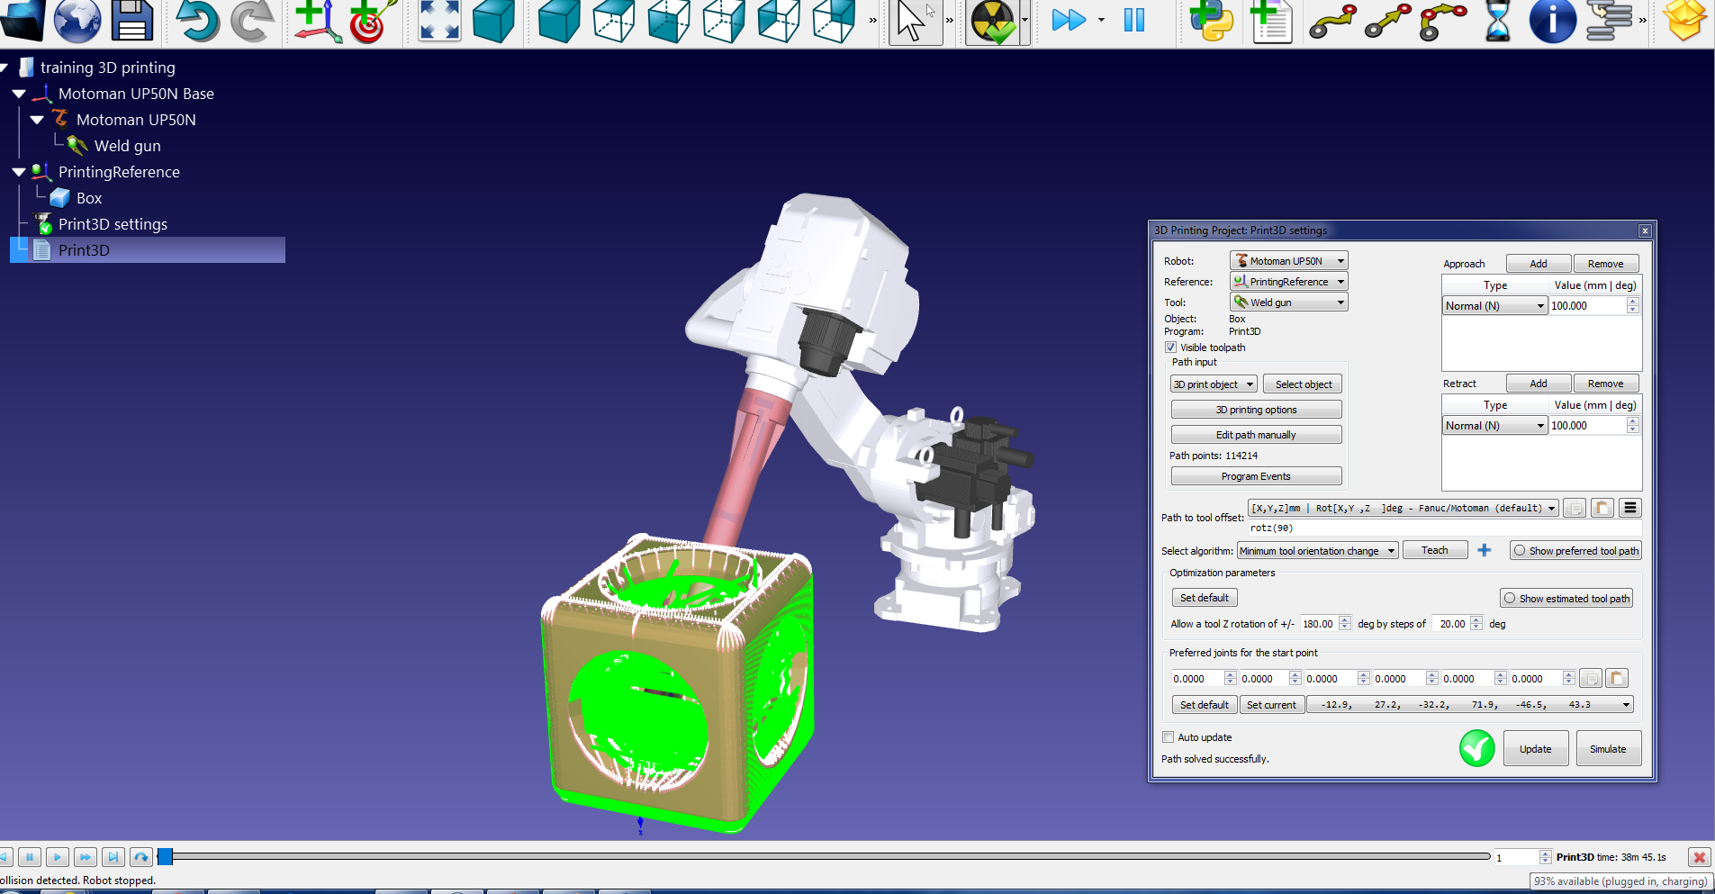Select Print3D settings in the station tree
Viewport: 1715px width, 894px height.
pos(113,224)
